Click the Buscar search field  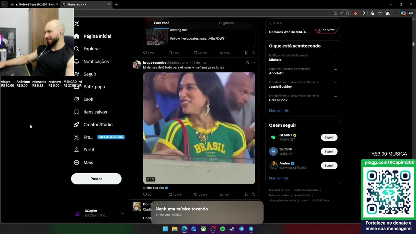303,23
